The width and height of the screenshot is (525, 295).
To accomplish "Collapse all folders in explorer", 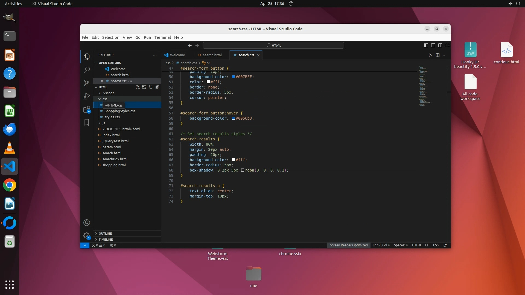I will pyautogui.click(x=157, y=87).
